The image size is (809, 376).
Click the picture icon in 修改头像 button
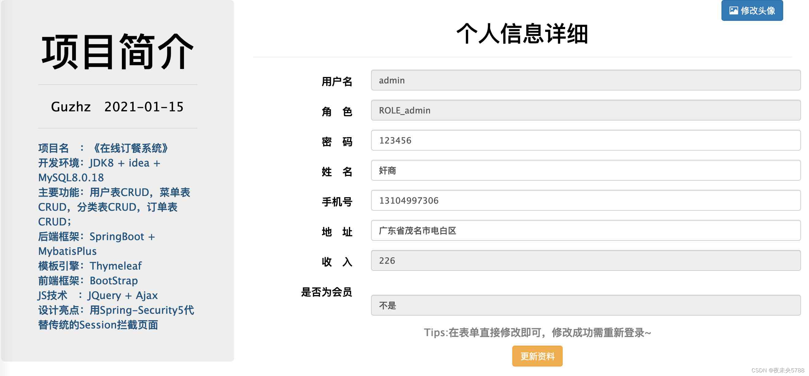pyautogui.click(x=733, y=11)
